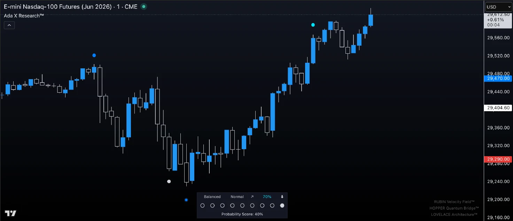513x221 pixels.
Task: Click the green market status dot beside CME
Action: (x=143, y=6)
